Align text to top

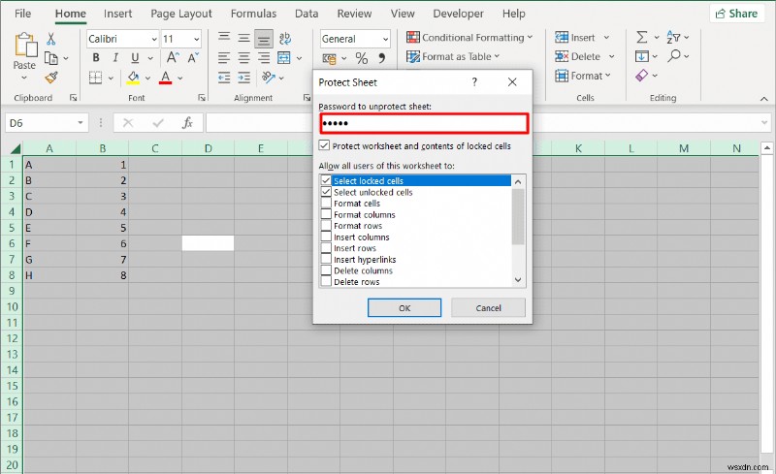(224, 38)
